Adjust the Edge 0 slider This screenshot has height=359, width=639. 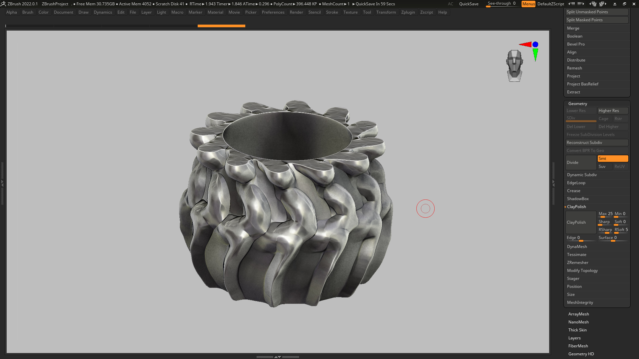pyautogui.click(x=581, y=238)
